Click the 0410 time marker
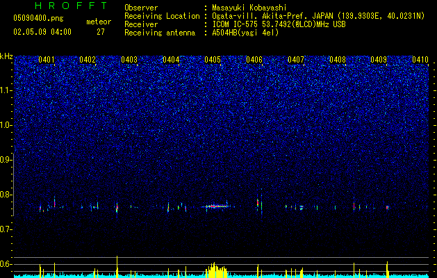This screenshot has height=278, width=437. click(x=420, y=60)
